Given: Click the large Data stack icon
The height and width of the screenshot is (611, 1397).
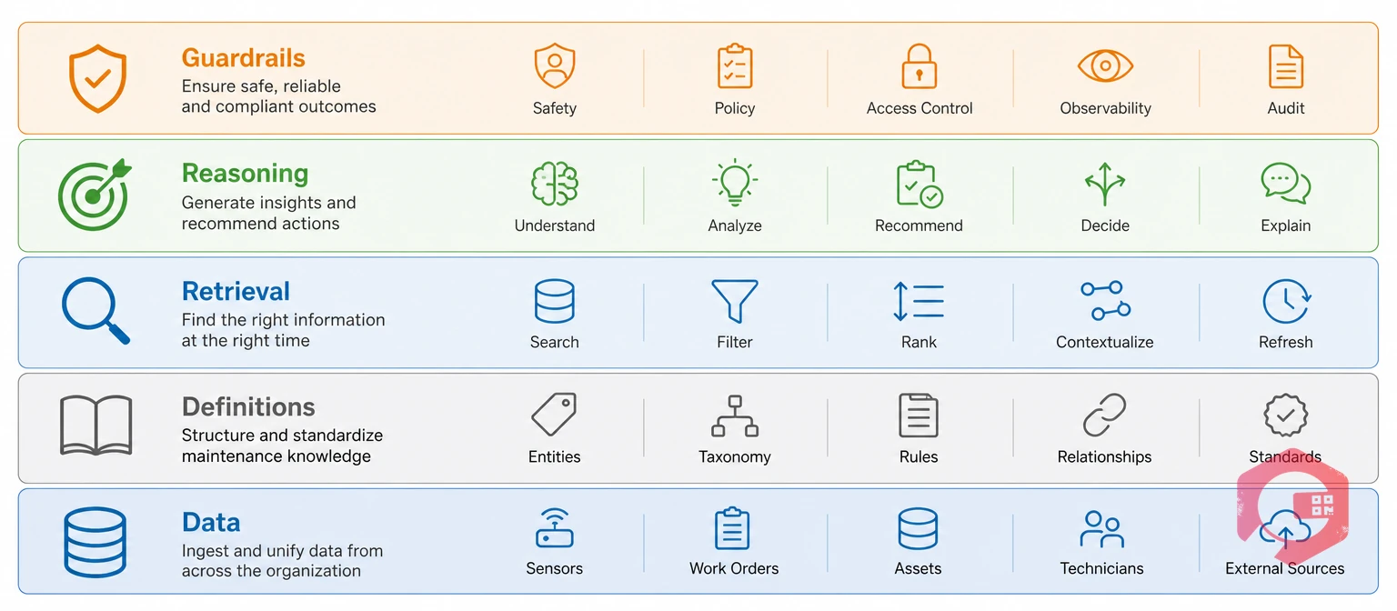Looking at the screenshot, I should [95, 540].
